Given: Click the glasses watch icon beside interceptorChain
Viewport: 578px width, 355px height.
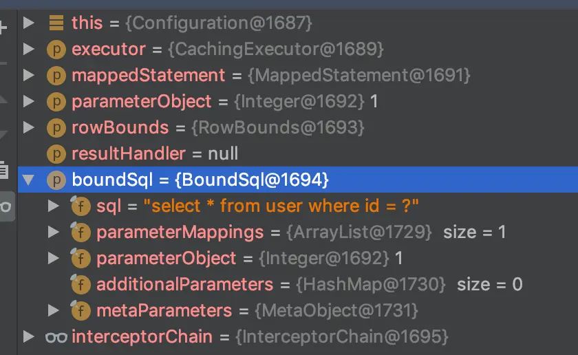Looking at the screenshot, I should tap(56, 337).
